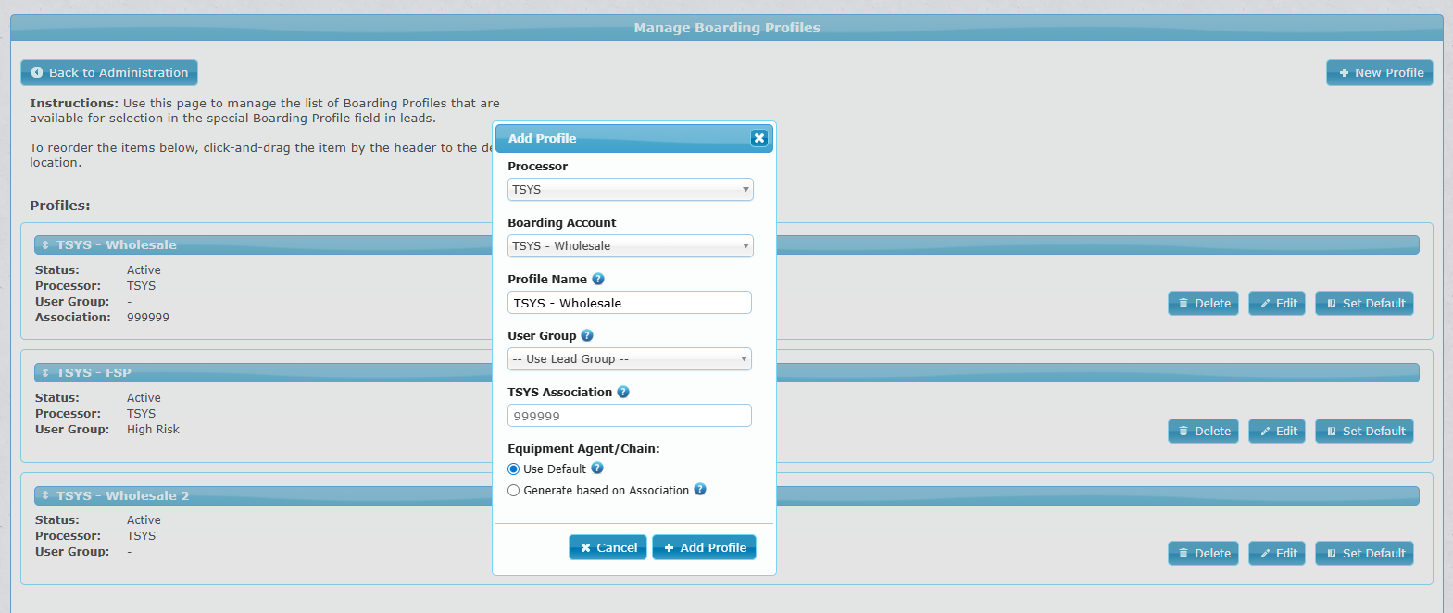Click into the Profile Name text field

(x=630, y=303)
